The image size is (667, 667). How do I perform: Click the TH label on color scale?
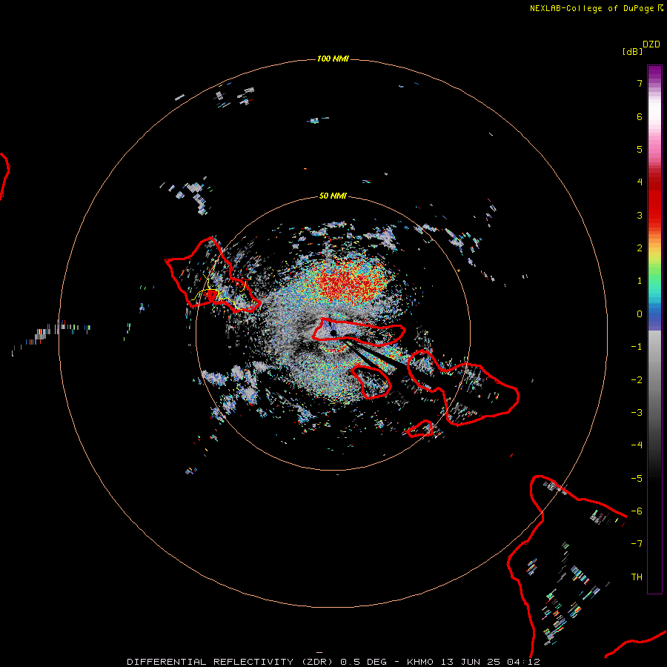pos(637,577)
